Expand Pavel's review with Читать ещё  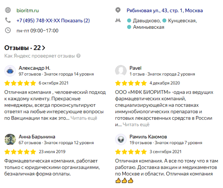pyautogui.click(x=136, y=125)
